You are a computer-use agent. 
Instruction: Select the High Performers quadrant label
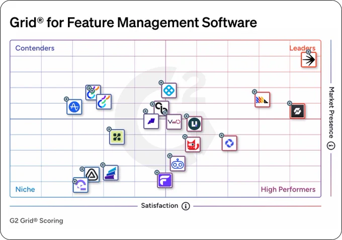pyautogui.click(x=288, y=189)
